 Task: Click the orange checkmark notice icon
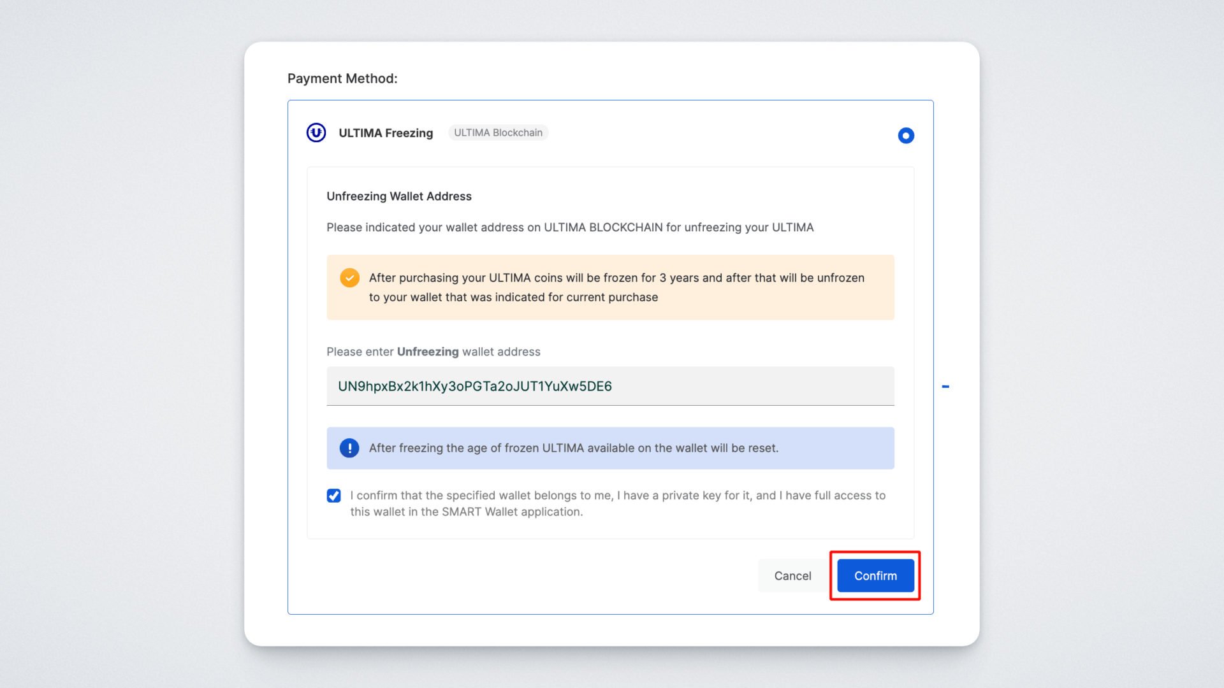click(x=349, y=278)
